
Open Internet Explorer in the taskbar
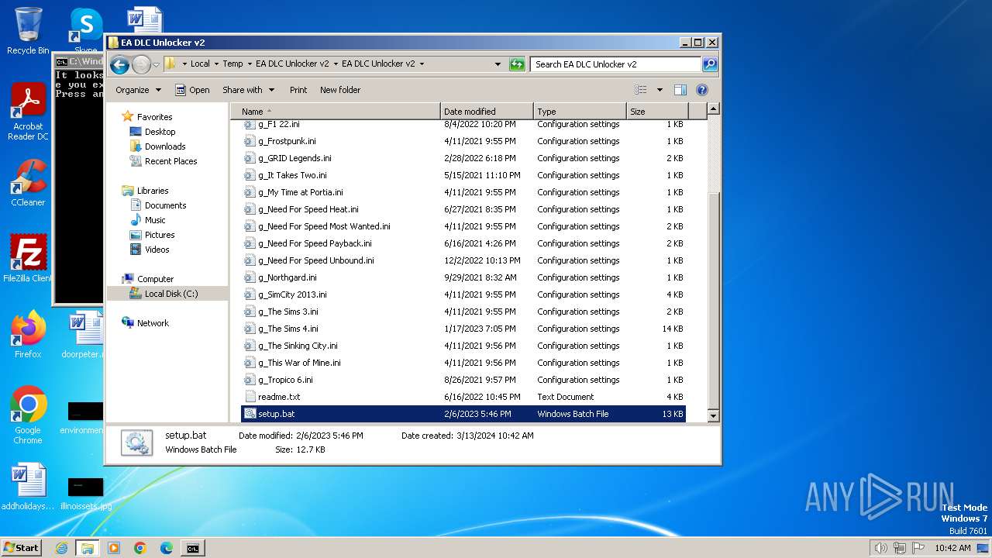[61, 548]
